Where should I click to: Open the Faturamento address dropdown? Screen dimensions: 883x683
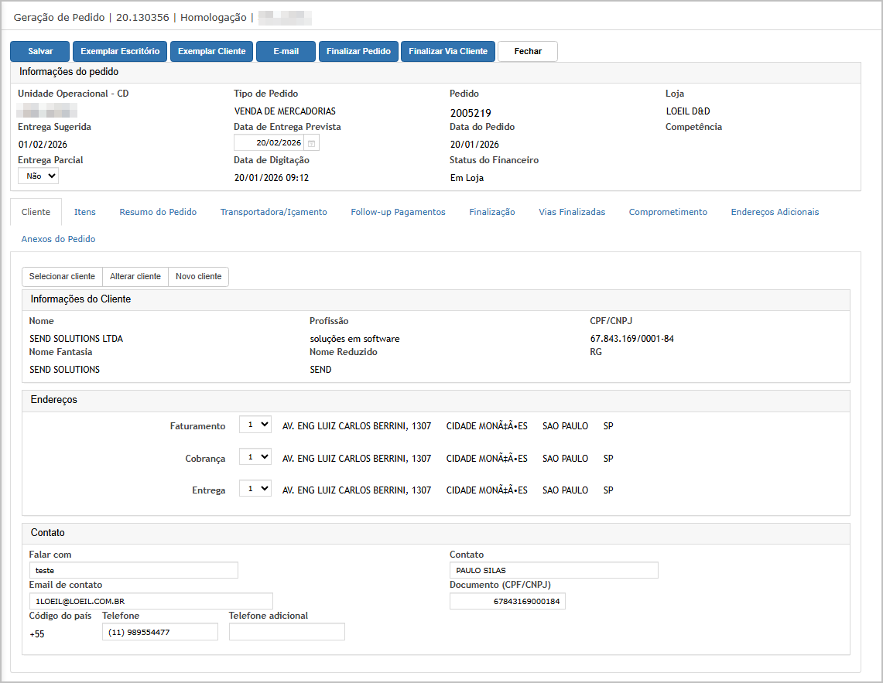255,425
